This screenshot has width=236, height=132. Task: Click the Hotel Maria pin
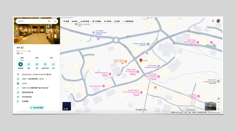198,96
